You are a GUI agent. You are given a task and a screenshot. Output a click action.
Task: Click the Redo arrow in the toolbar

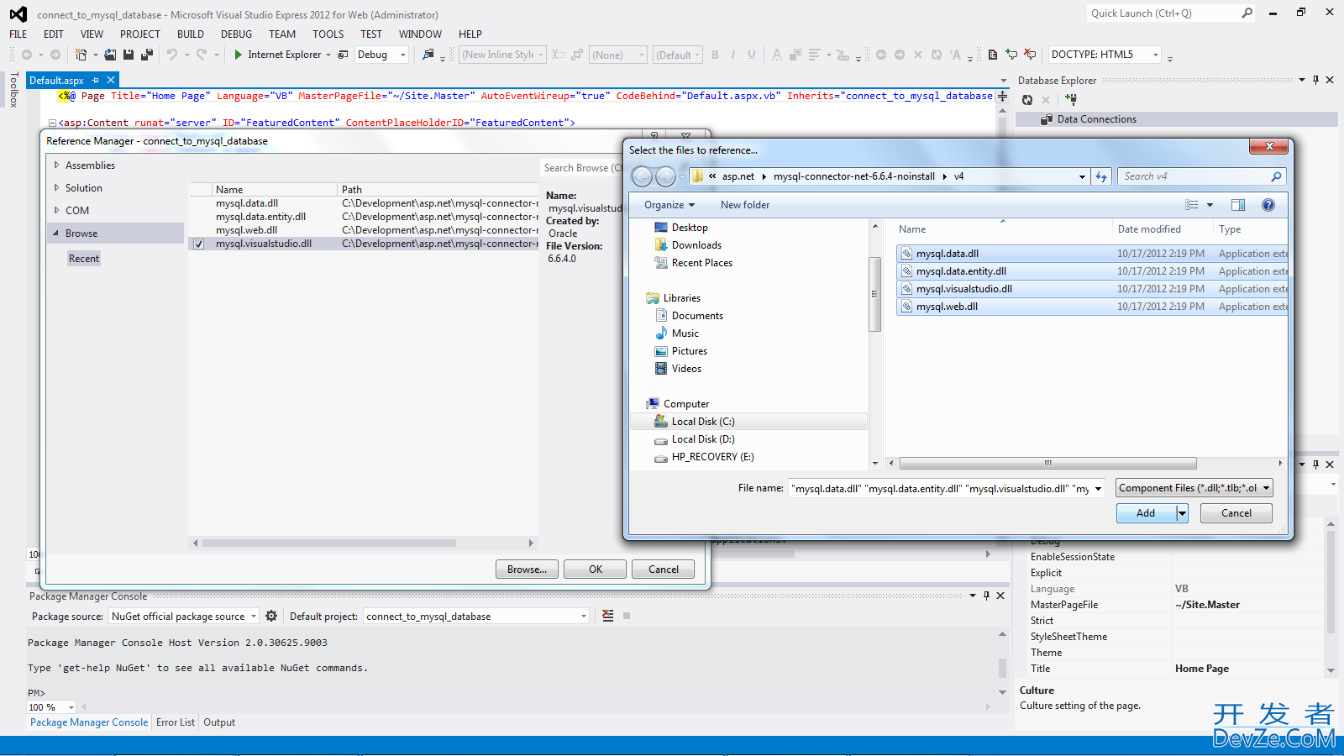(x=202, y=55)
